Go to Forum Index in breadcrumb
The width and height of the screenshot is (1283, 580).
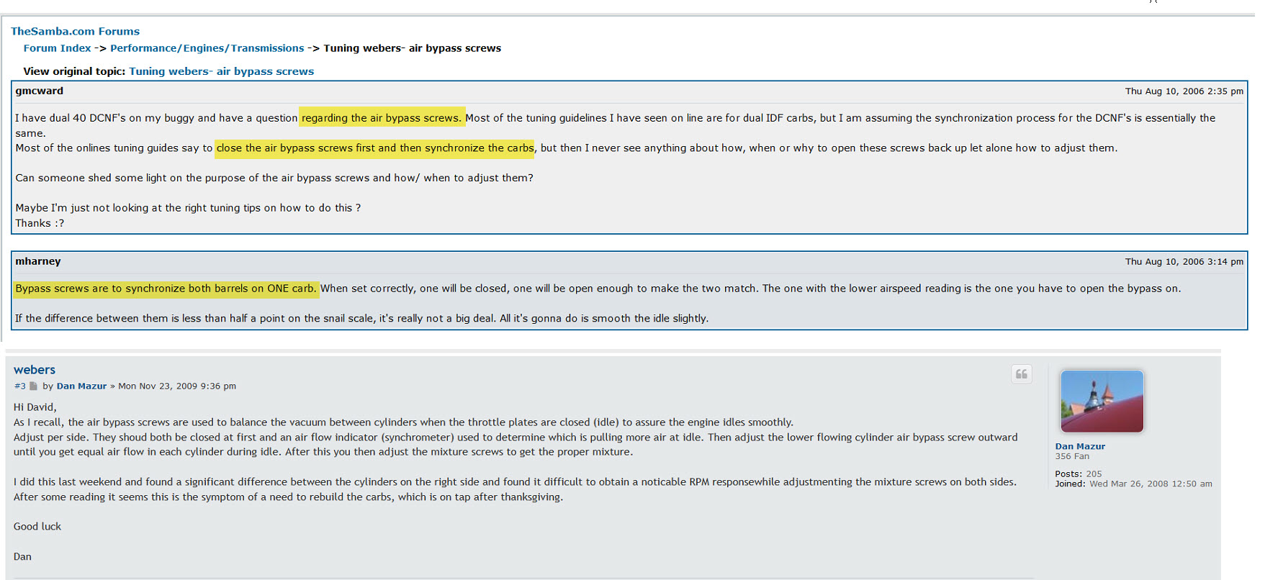[57, 48]
